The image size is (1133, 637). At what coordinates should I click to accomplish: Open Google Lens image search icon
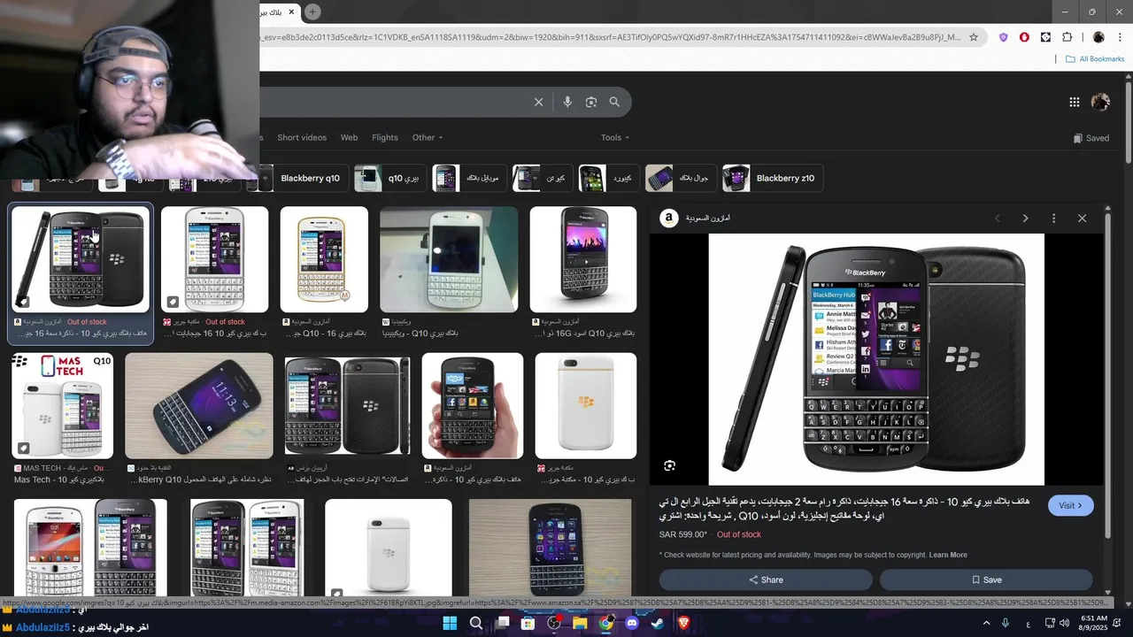591,102
